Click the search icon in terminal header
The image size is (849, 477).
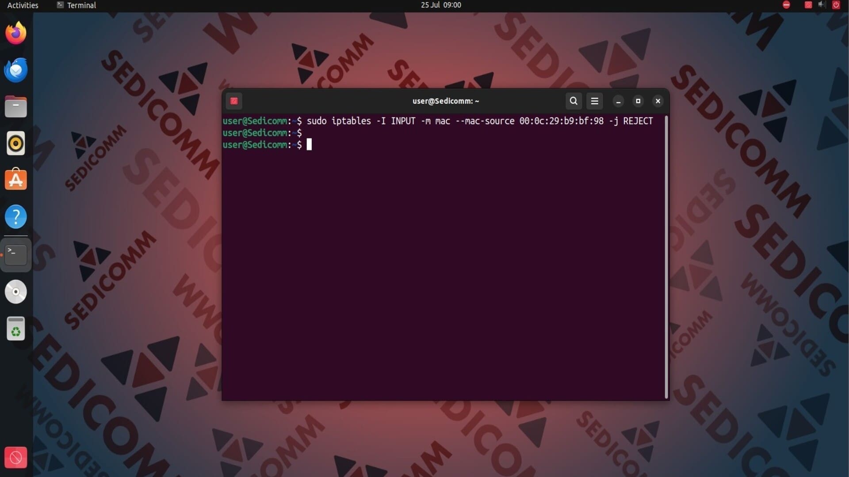pos(574,101)
